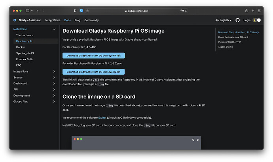Click the reader view icon in the address bar
Viewport: 273px width, 162px height.
pyautogui.click(x=87, y=11)
